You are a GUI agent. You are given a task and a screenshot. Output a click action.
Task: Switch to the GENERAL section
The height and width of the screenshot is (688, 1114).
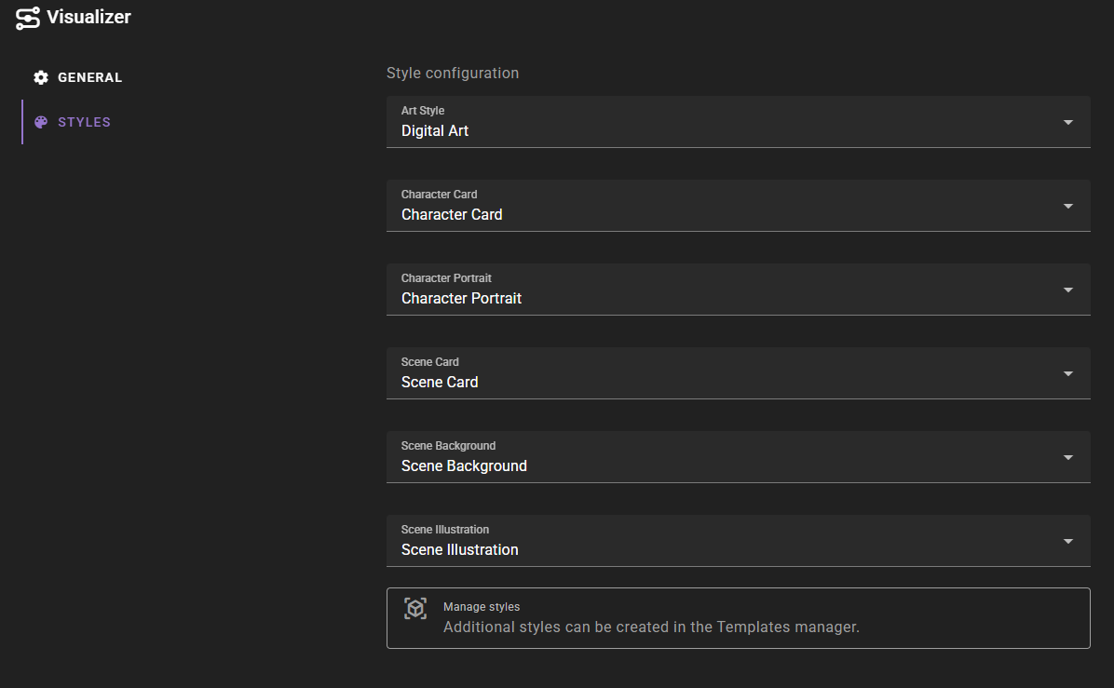[88, 77]
